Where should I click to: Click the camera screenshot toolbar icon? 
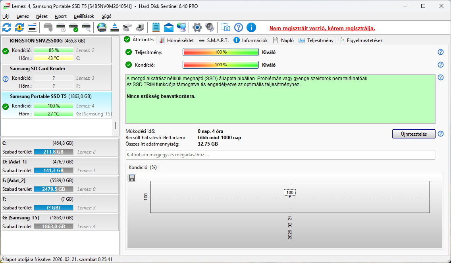click(226, 28)
